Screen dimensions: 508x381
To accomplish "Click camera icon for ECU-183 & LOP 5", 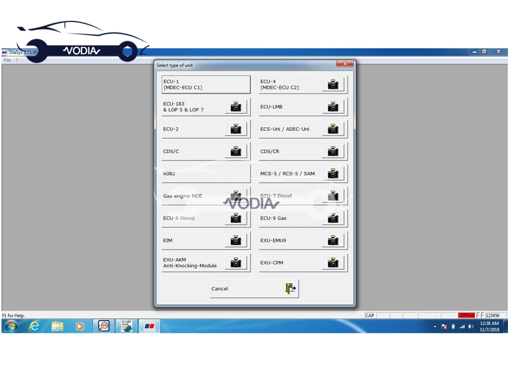I will tap(236, 107).
